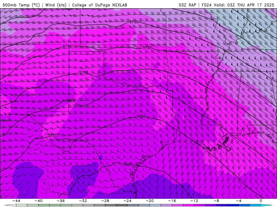Image resolution: width=277 pixels, height=207 pixels.
Task: Click the -24 color bar value
Action: coord(127,201)
